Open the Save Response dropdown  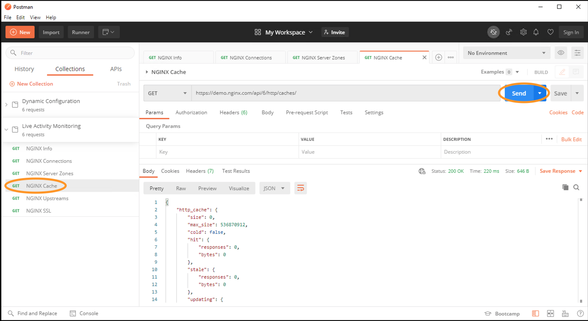pos(561,171)
